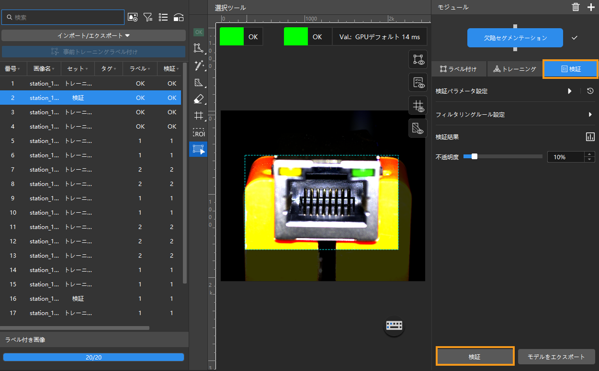Screen dimensions: 599x371
Task: Click the connector image on the canvas
Action: coord(323,196)
